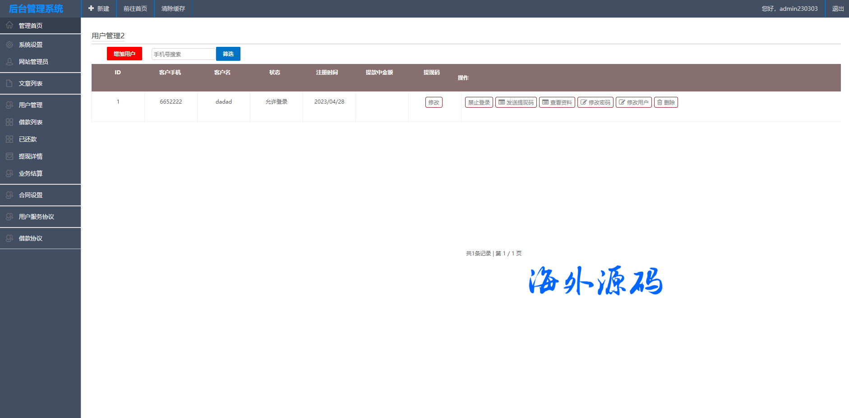The width and height of the screenshot is (849, 418).
Task: Click the 手机号搜索 input field
Action: [183, 54]
